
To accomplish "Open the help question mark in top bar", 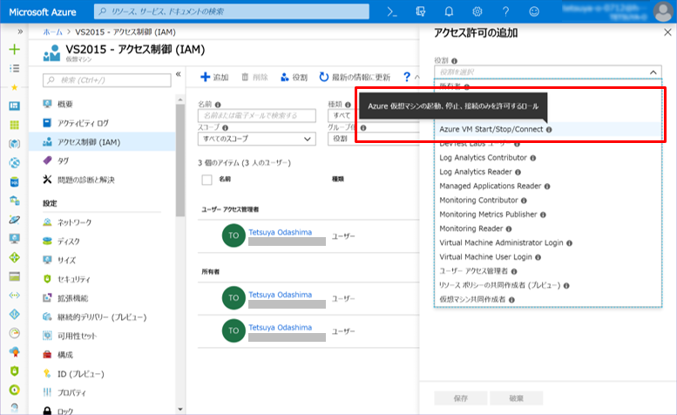I will (505, 11).
